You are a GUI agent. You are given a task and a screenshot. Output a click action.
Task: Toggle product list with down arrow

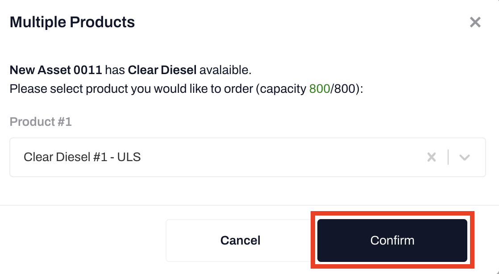click(x=465, y=157)
